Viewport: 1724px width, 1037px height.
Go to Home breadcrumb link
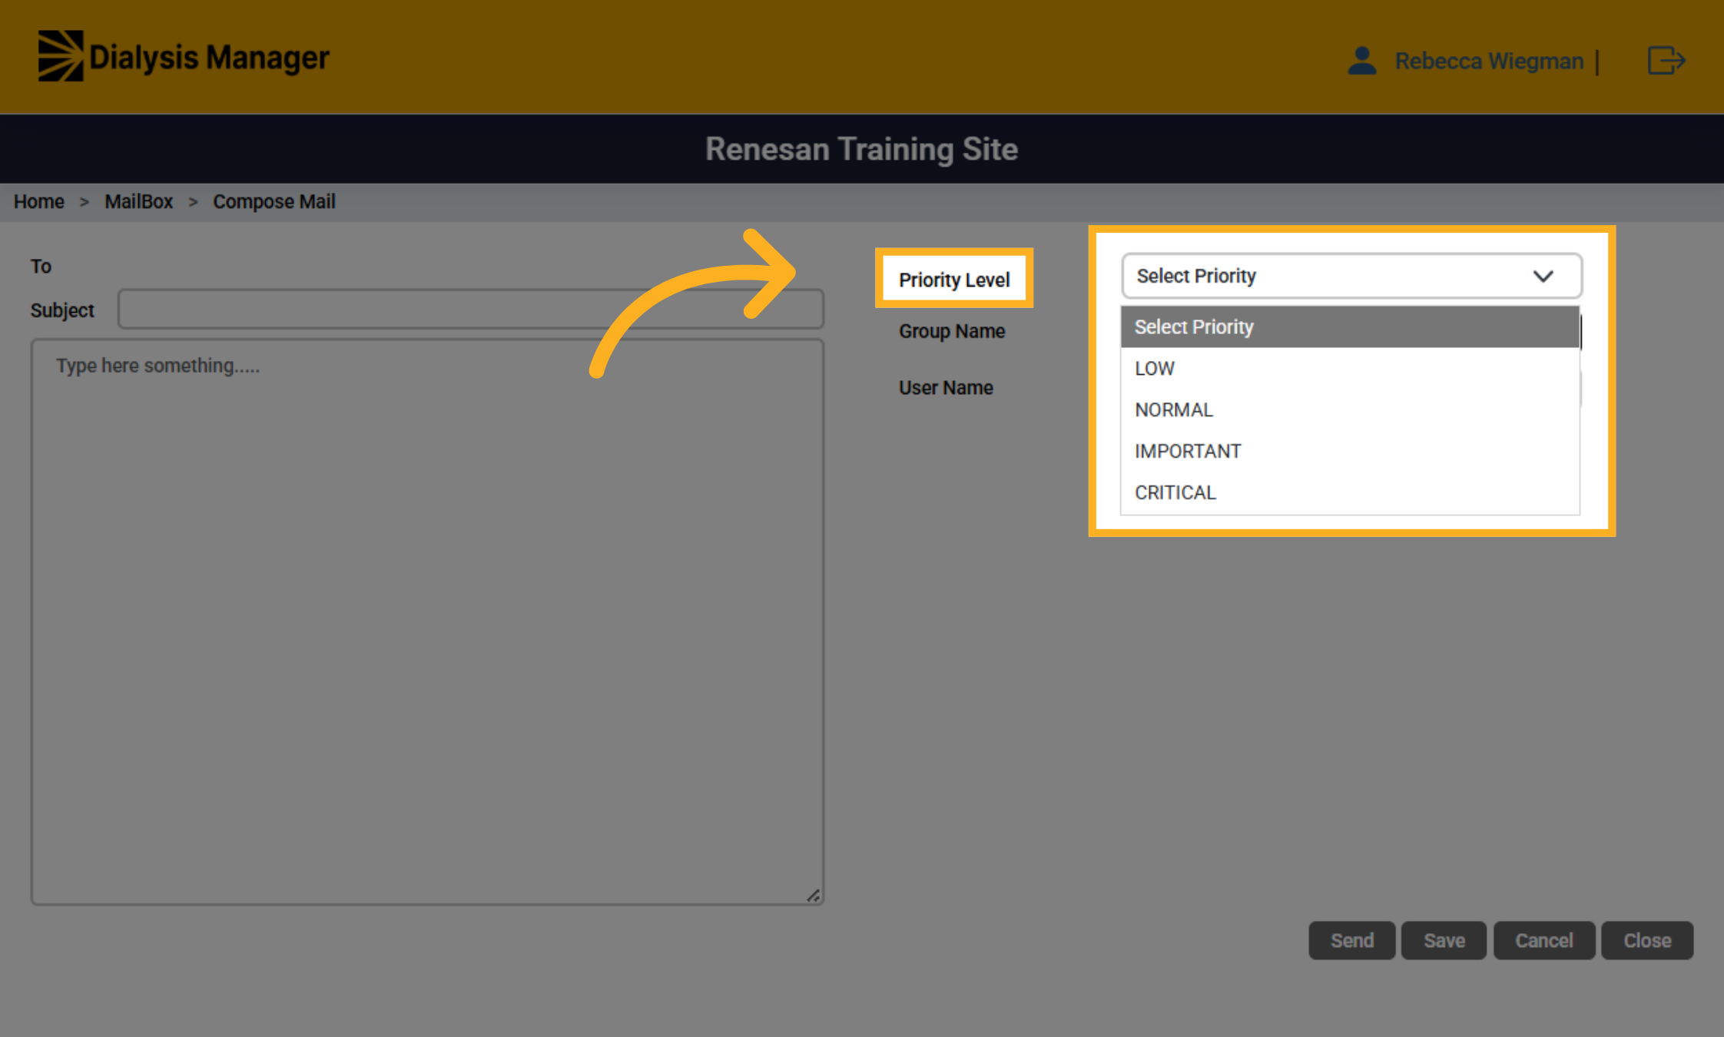point(39,201)
